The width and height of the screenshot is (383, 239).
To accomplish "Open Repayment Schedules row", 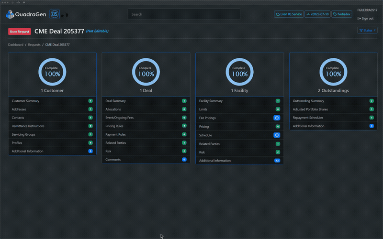I will point(333,118).
